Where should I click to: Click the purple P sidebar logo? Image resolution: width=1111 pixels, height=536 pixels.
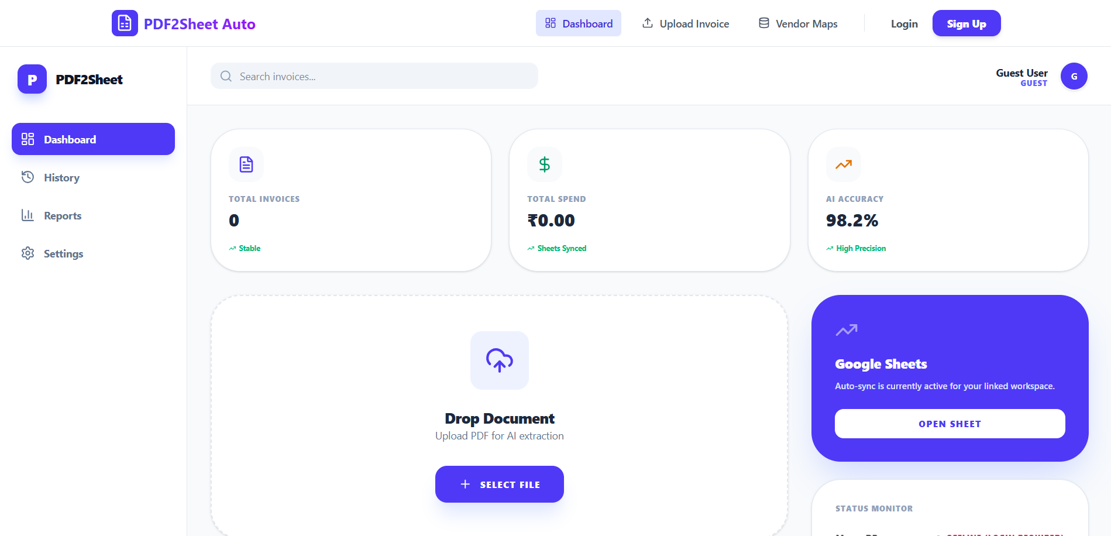pos(32,79)
